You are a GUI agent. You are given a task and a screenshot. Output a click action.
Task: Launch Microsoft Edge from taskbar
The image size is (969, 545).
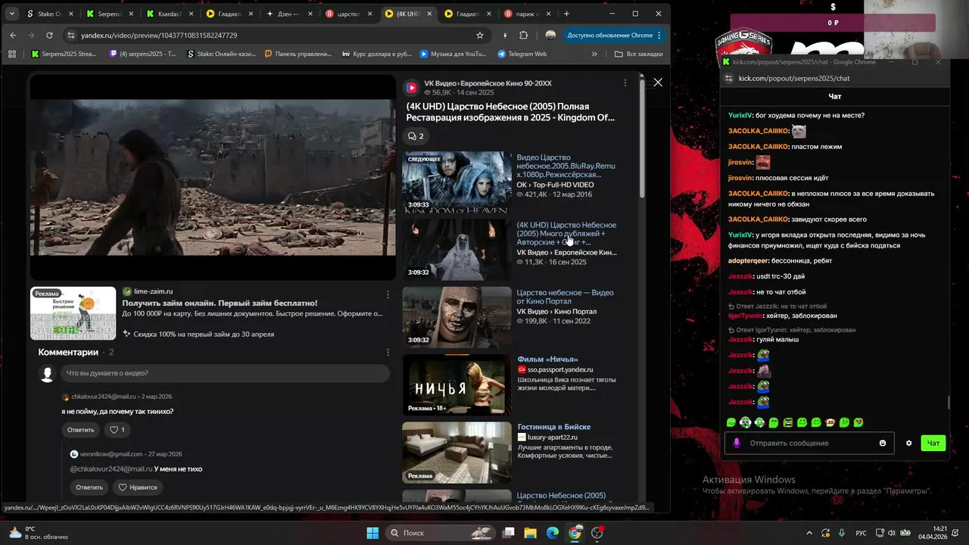pos(553,533)
